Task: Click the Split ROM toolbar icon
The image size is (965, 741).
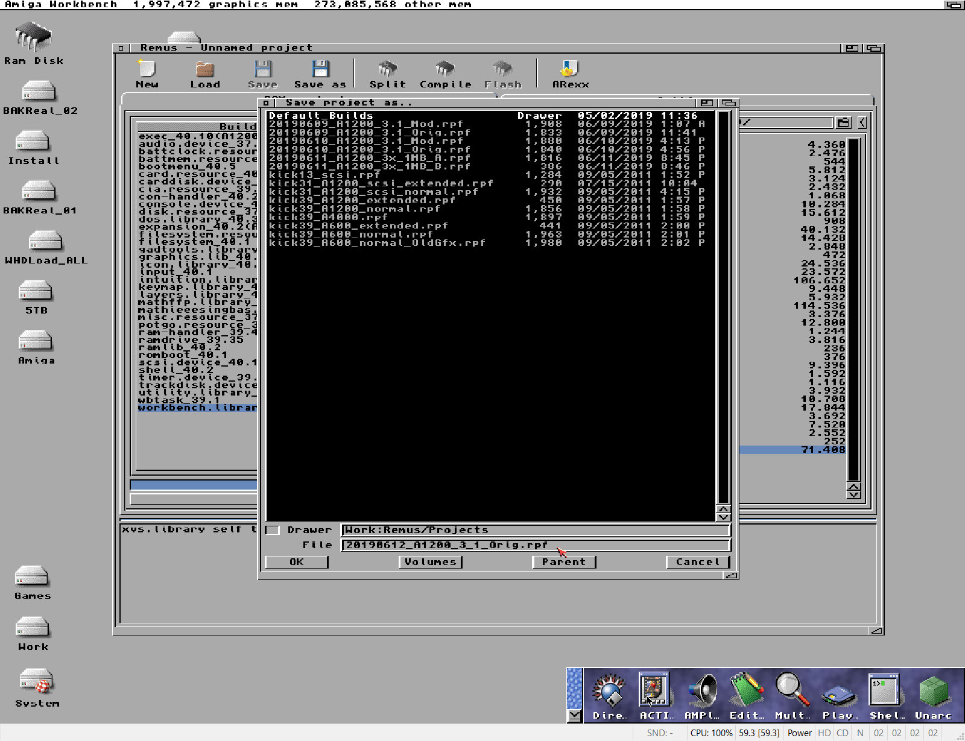Action: coord(388,74)
